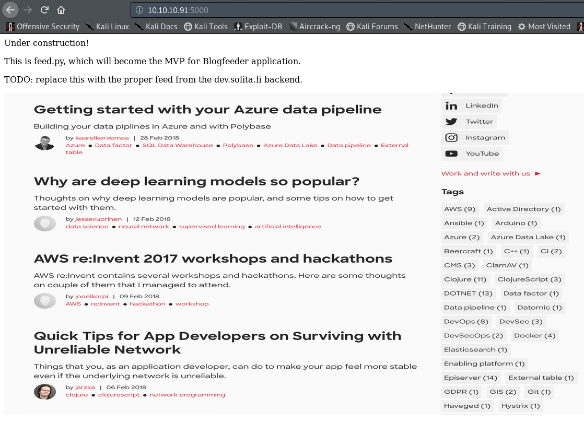Click the address bar showing 10.10.10.91:5000
This screenshot has height=423, width=584.
click(x=357, y=10)
